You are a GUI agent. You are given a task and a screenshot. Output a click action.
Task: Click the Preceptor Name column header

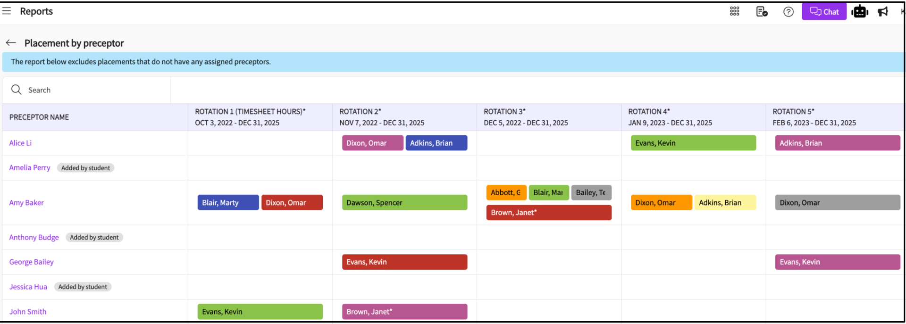pos(39,117)
